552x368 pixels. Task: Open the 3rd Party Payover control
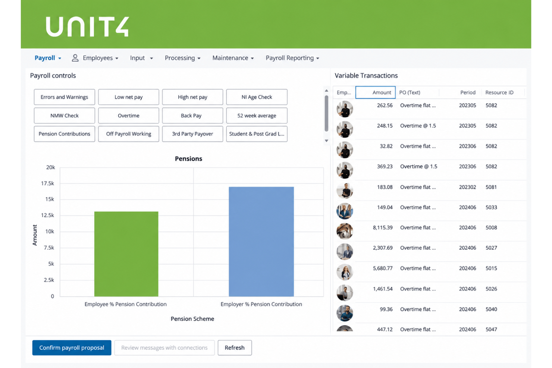(x=192, y=134)
